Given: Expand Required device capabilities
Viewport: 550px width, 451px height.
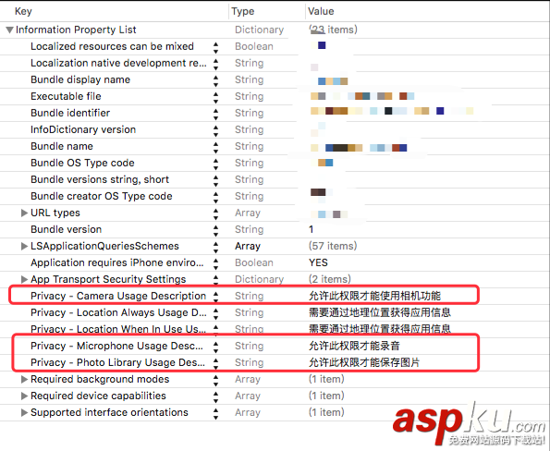Looking at the screenshot, I should pos(24,396).
